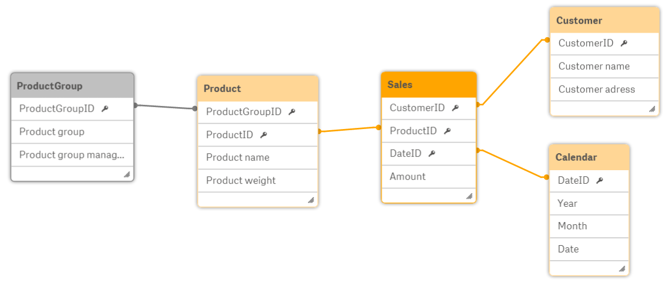Click resize grip of ProductGroup table
Image resolution: width=668 pixels, height=284 pixels.
point(127,175)
